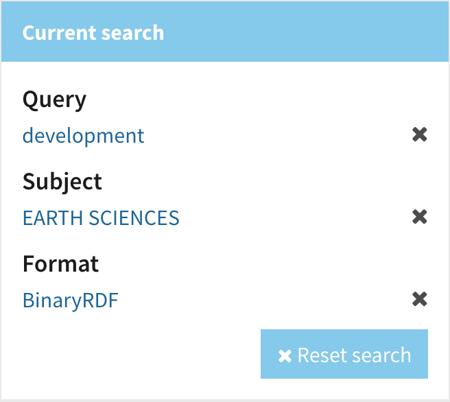Click the Subject section heading
This screenshot has height=402, width=450.
62,182
